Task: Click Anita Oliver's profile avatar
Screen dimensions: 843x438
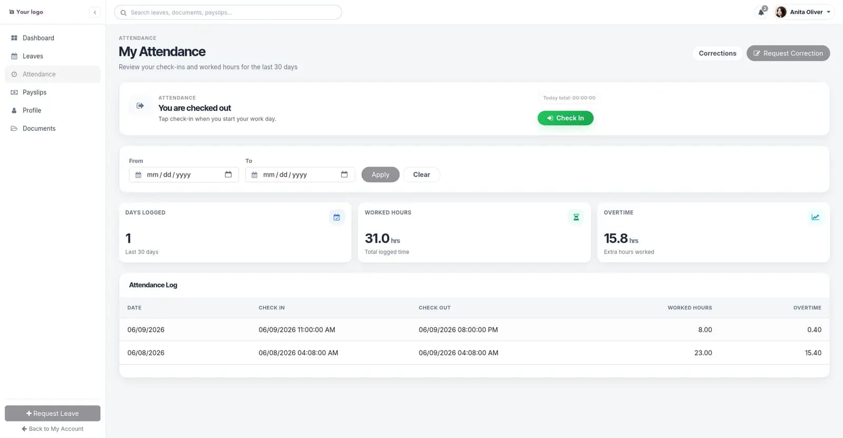Action: pos(781,12)
